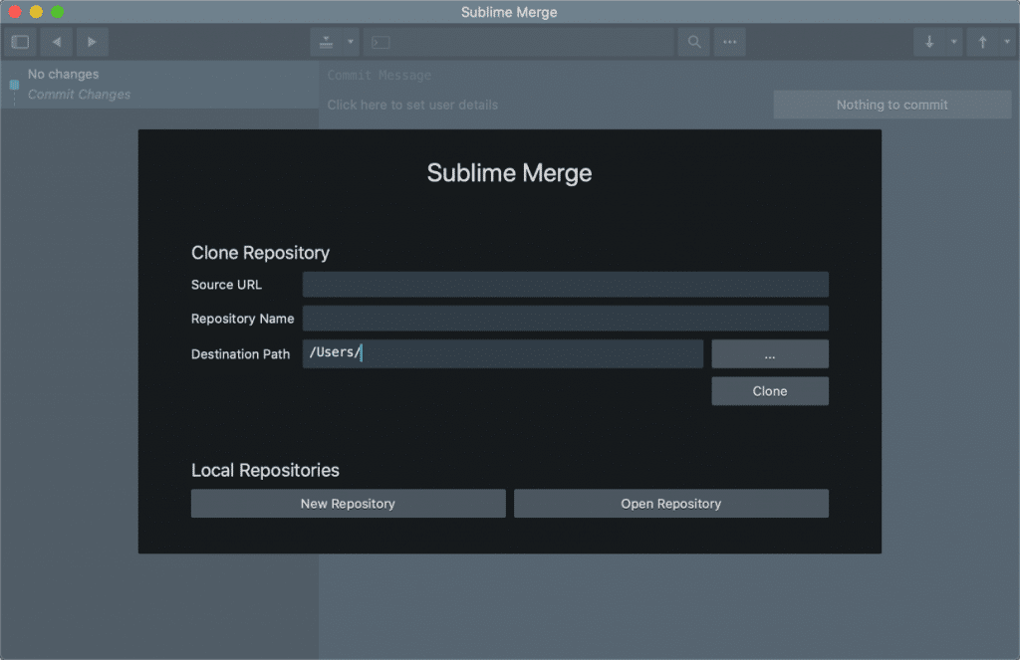Click the Source URL input field

pos(565,285)
